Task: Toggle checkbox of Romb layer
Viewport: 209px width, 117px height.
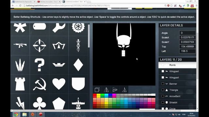Action: click(x=163, y=65)
